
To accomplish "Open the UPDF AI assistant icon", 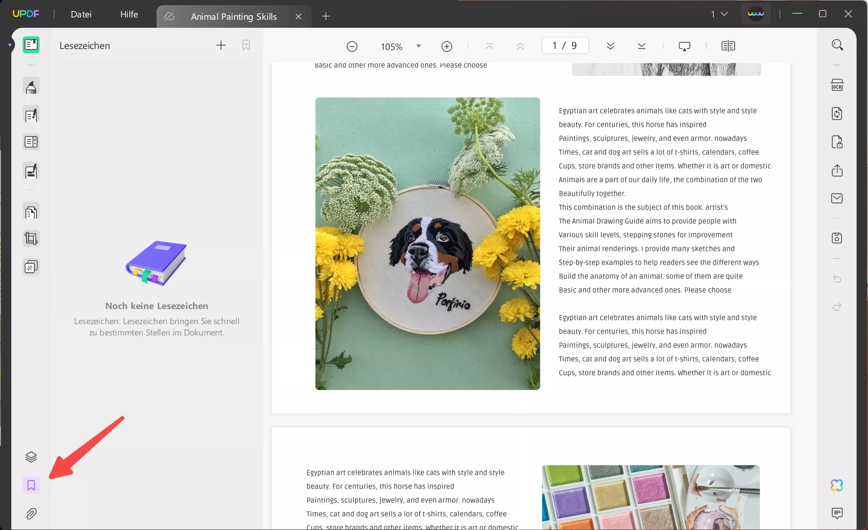I will pyautogui.click(x=837, y=485).
